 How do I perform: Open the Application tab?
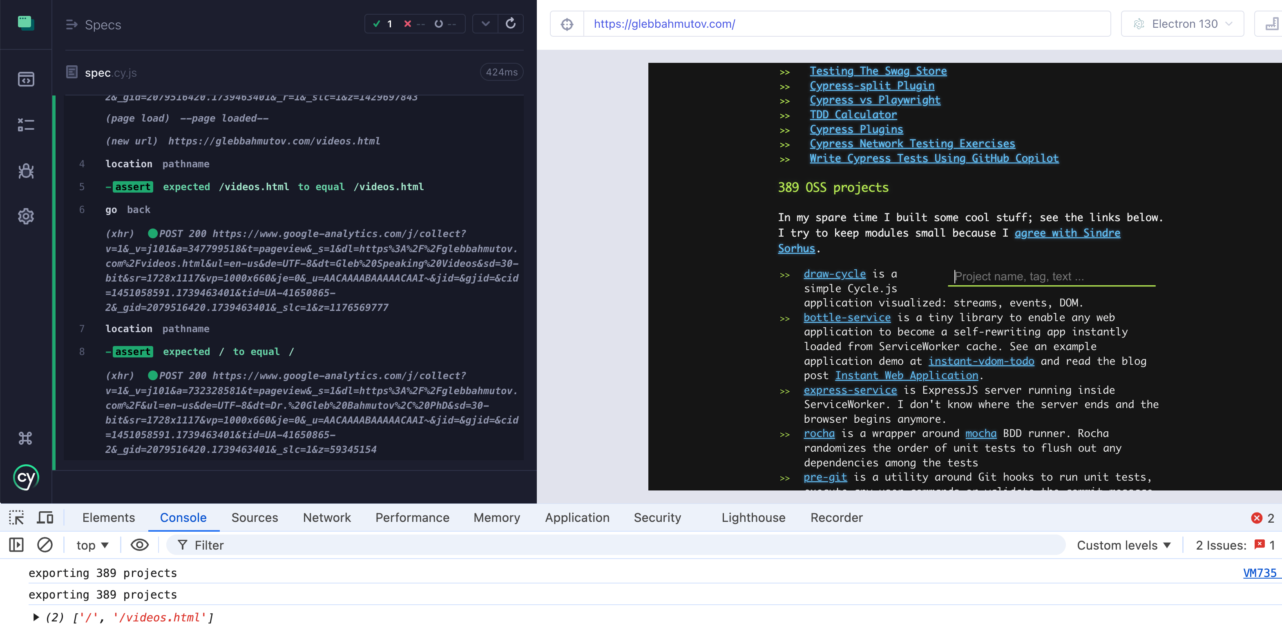[x=577, y=518]
